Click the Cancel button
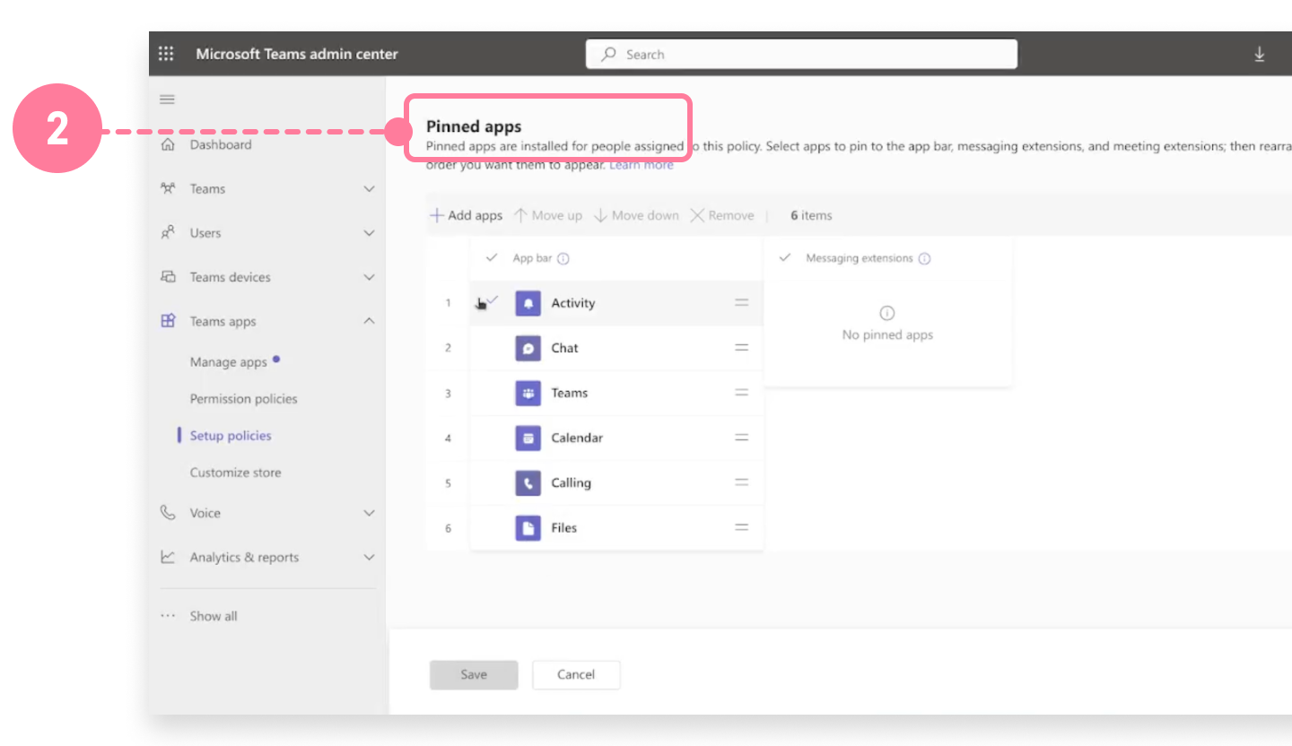Viewport: 1292px width, 746px height. coord(576,675)
